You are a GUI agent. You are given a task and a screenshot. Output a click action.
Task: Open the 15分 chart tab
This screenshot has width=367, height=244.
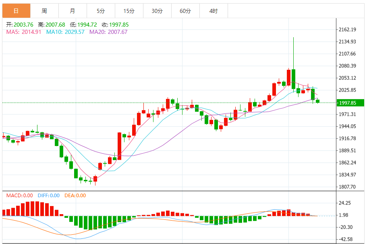coord(129,11)
